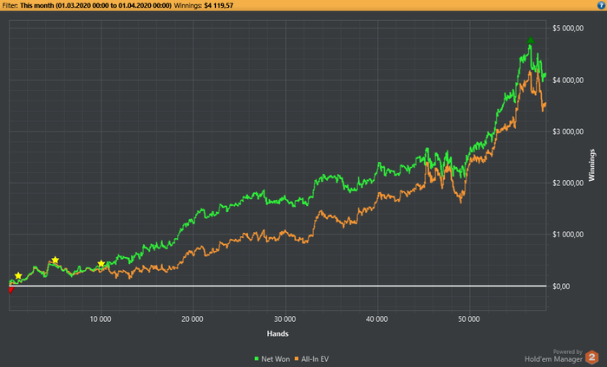
Task: Click the Filter text 'This month' date range
Action: click(x=95, y=5)
